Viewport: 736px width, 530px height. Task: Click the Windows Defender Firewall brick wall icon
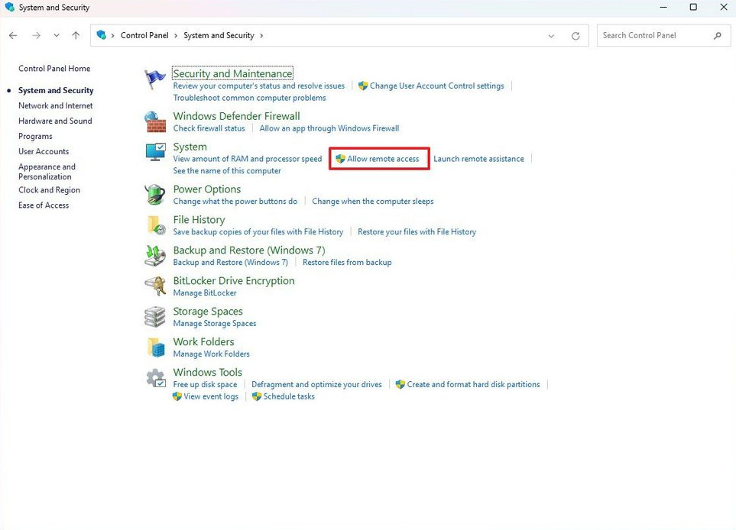click(155, 121)
